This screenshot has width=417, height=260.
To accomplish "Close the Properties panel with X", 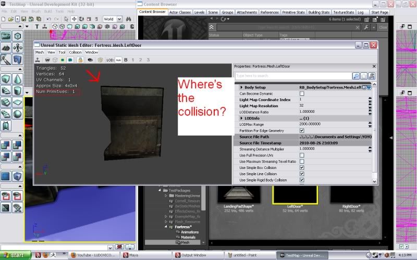I will point(374,67).
